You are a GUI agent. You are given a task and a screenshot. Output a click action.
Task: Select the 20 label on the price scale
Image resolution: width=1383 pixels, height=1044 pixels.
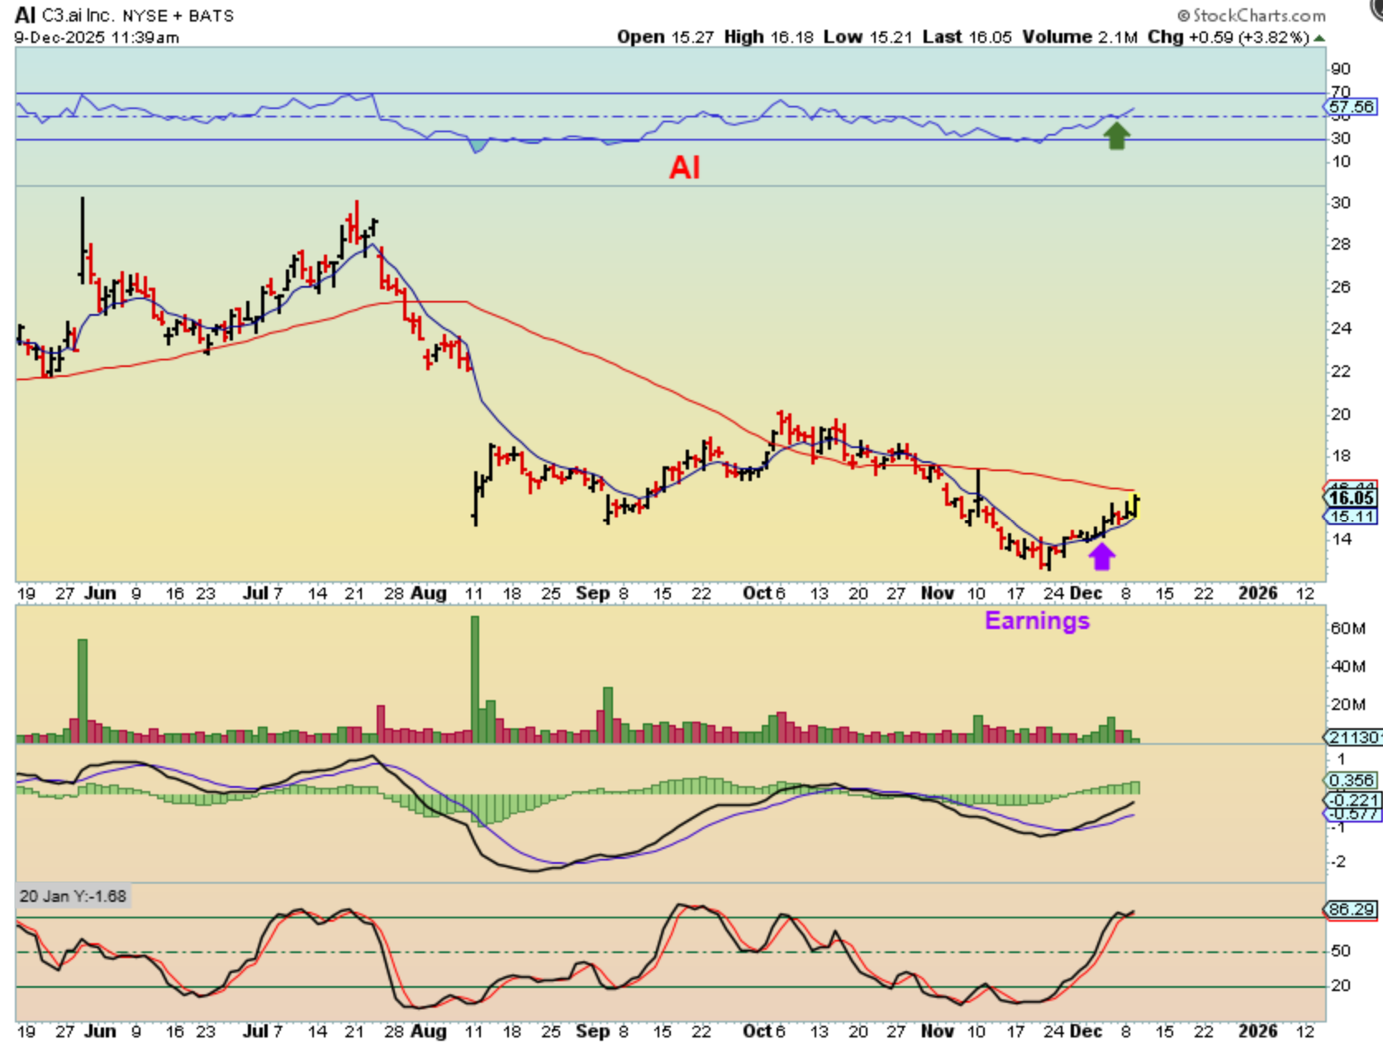(x=1341, y=414)
